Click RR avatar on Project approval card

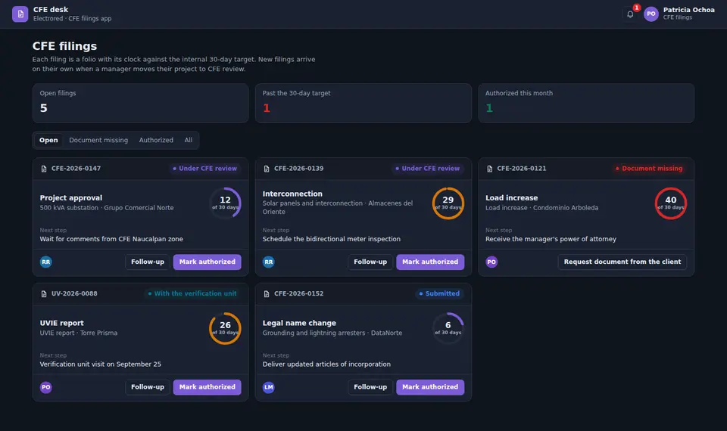click(46, 262)
